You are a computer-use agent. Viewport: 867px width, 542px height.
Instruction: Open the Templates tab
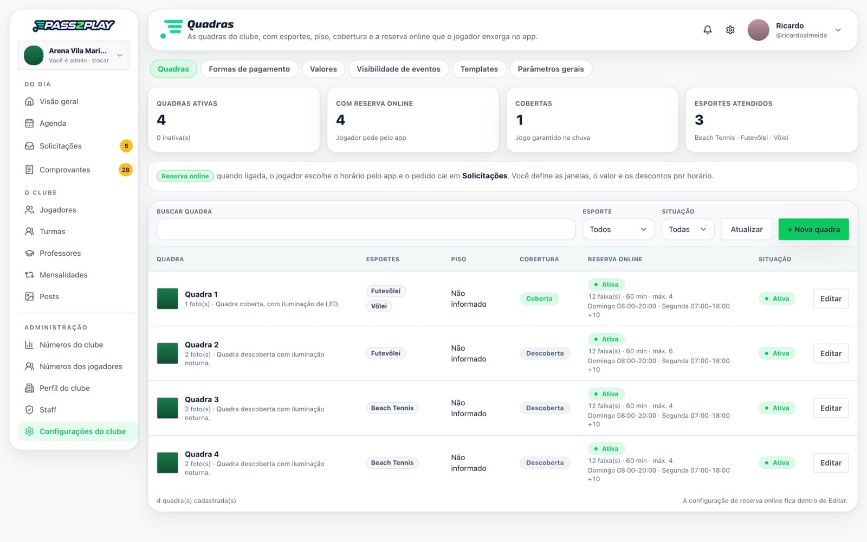coord(479,69)
